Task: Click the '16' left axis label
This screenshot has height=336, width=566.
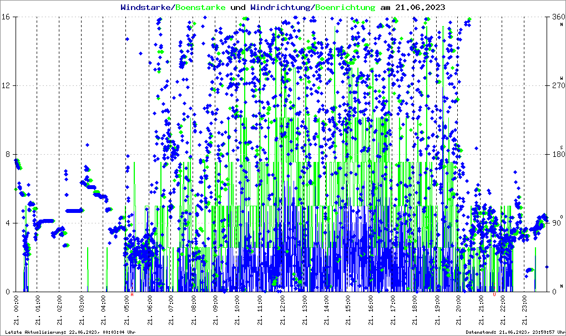Action: (6, 17)
